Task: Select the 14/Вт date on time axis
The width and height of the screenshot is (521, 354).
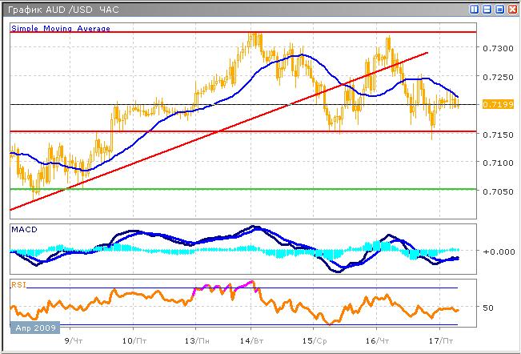Action: pyautogui.click(x=252, y=340)
